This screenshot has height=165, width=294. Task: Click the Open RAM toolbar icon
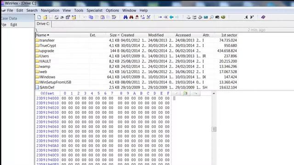200,17
